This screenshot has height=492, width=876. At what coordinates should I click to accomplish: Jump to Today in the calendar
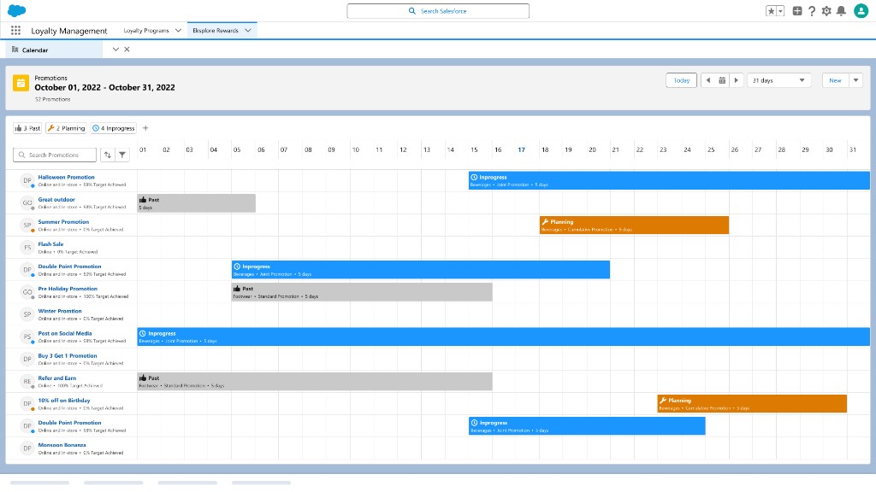[x=681, y=80]
